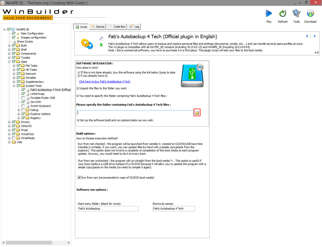Viewport: 322px width, 247px height.
Task: Click the folder browse icon button
Action: (x=197, y=113)
